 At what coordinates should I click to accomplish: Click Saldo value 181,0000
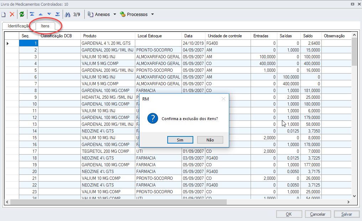311,90
